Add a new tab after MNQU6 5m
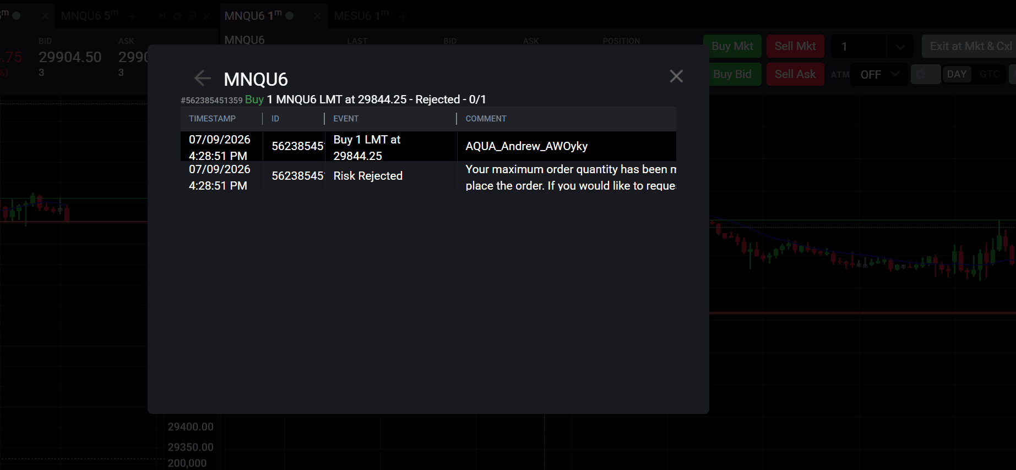The height and width of the screenshot is (470, 1016). tap(132, 16)
